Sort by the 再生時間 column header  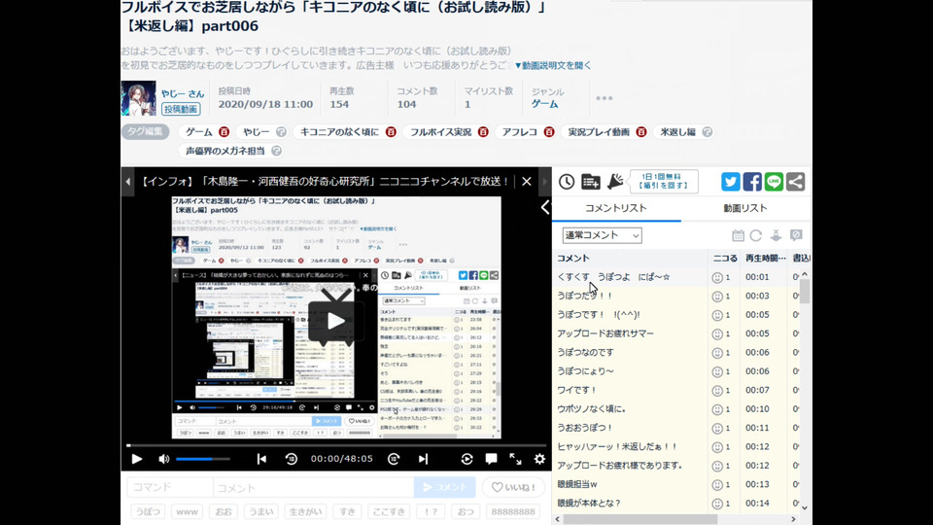tap(765, 258)
